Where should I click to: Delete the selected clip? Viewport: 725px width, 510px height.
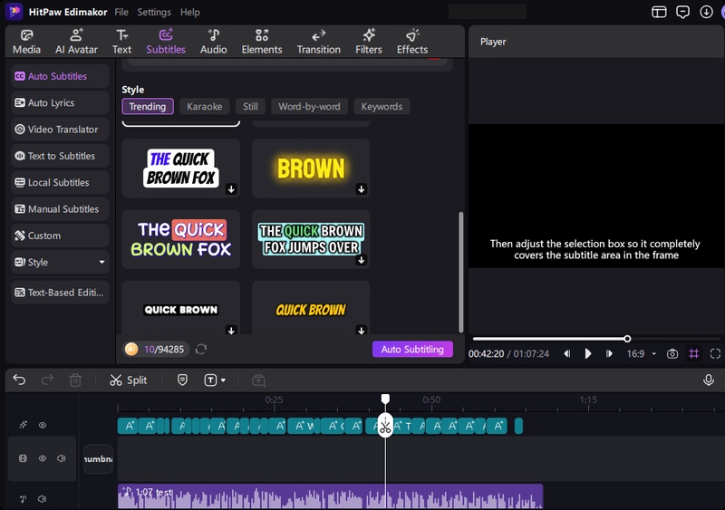[x=75, y=380]
